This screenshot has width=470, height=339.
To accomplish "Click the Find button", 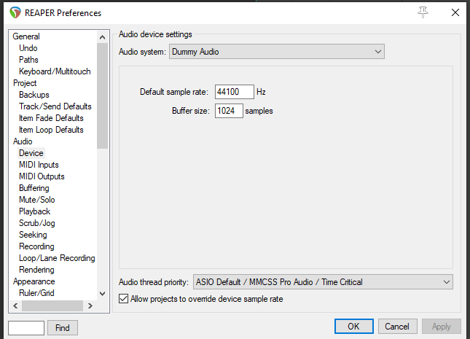I will (63, 327).
